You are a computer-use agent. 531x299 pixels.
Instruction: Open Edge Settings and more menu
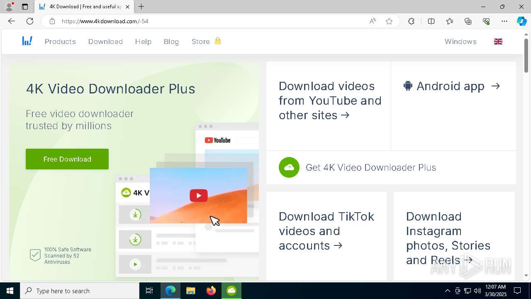504,21
